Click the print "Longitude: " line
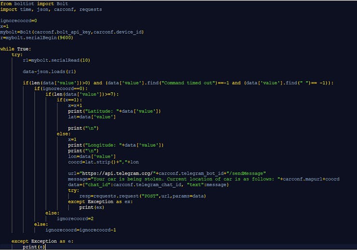Image resolution: width=357 pixels, height=250 pixels. pyautogui.click(x=116, y=145)
